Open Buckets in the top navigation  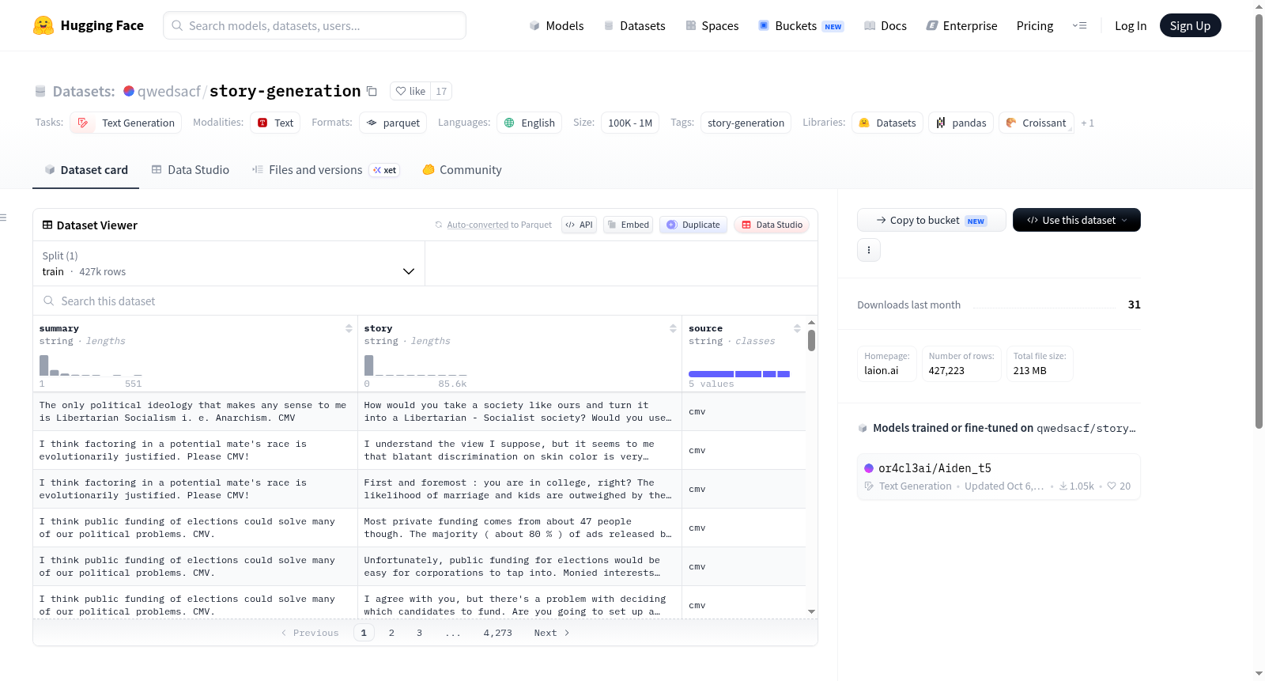[x=801, y=25]
